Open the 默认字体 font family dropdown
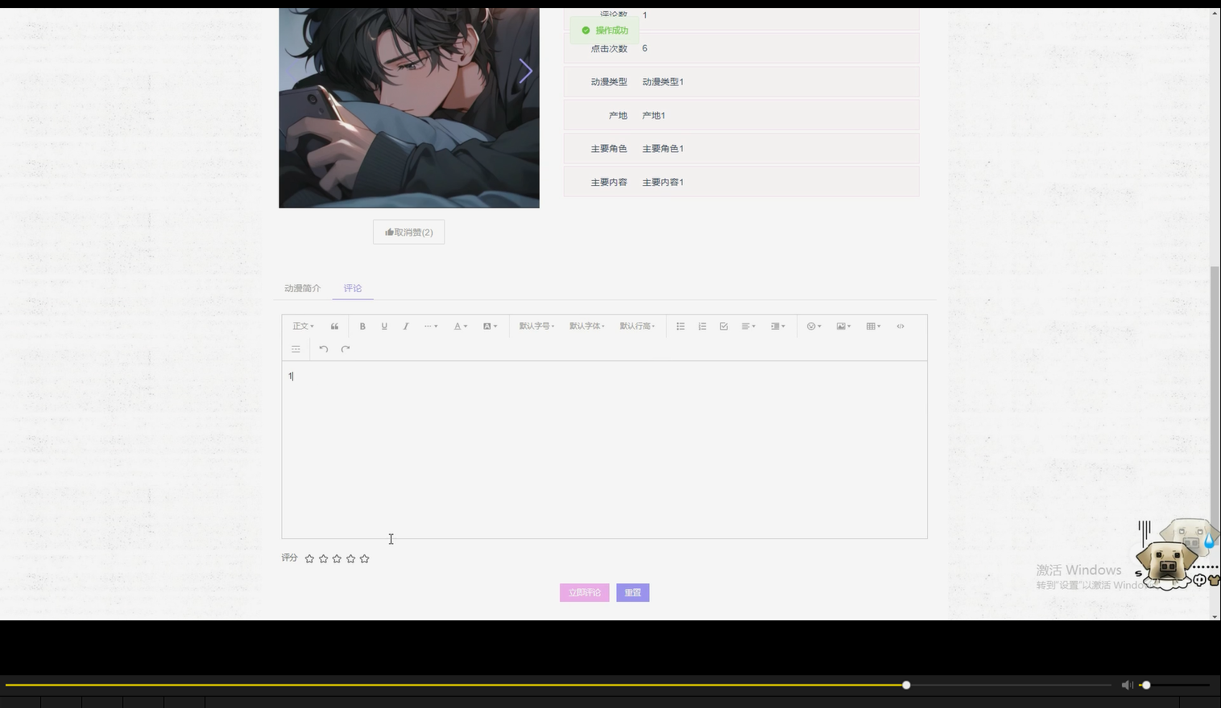This screenshot has height=708, width=1221. coord(586,326)
